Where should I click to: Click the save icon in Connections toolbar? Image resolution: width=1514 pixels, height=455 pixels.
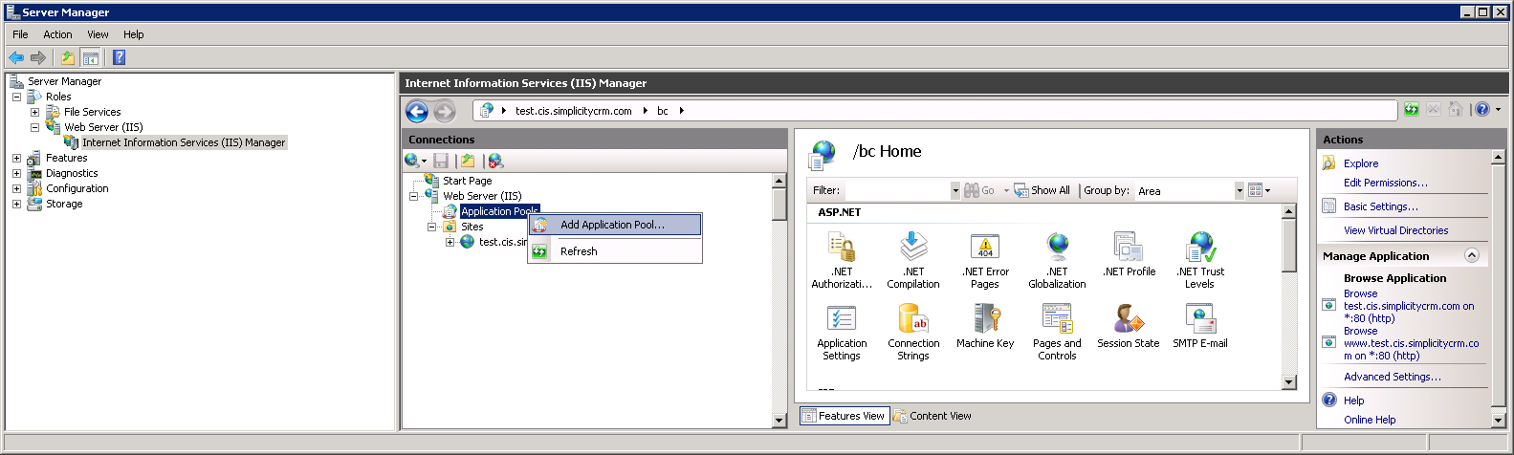pyautogui.click(x=441, y=161)
